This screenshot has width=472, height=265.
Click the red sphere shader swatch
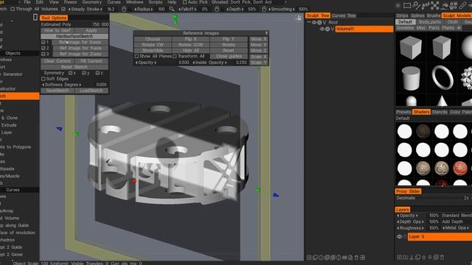click(x=460, y=169)
